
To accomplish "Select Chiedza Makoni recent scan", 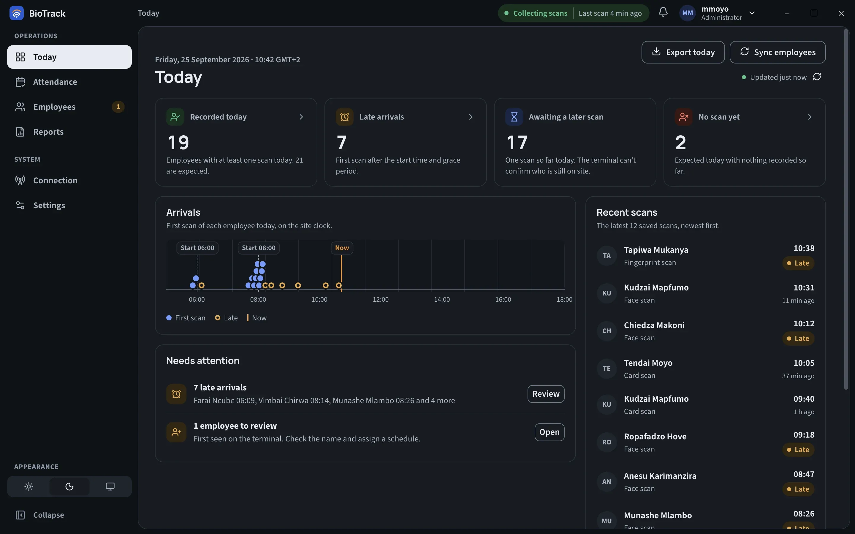I will [x=705, y=331].
